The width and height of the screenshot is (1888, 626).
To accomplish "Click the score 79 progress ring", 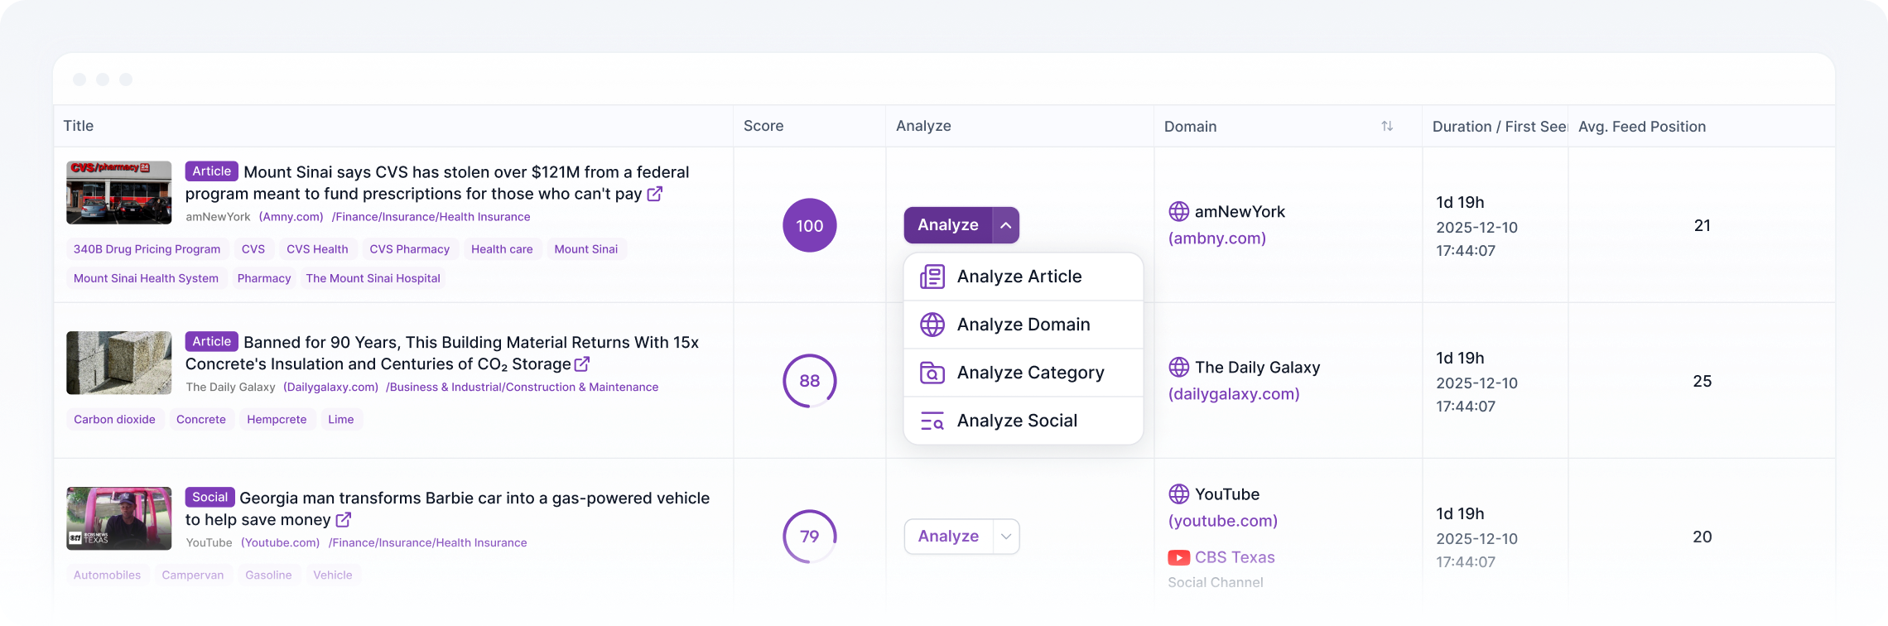I will [x=810, y=537].
